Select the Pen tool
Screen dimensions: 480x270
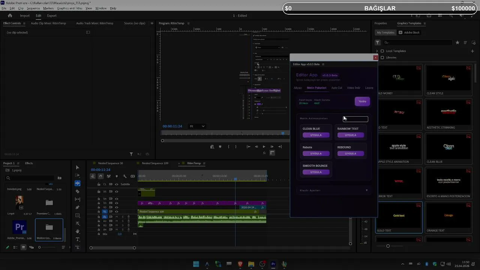(78, 207)
